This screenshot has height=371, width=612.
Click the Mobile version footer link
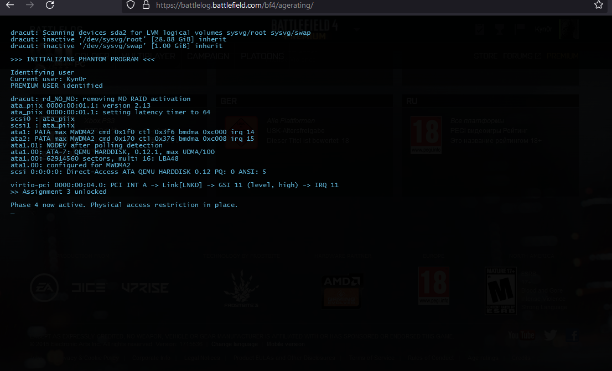pyautogui.click(x=286, y=344)
